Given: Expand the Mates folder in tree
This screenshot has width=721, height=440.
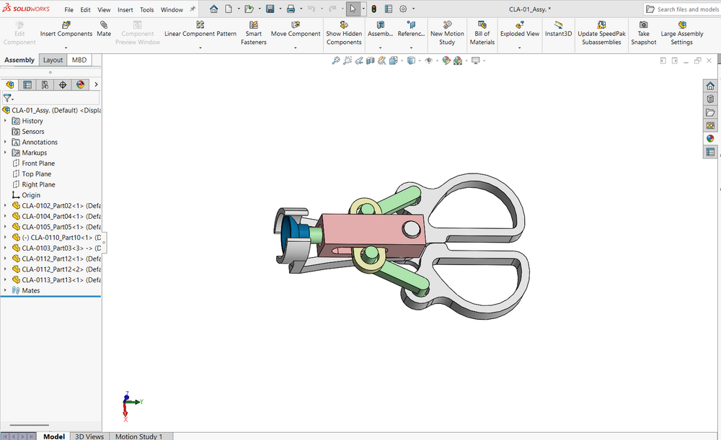Looking at the screenshot, I should pos(5,290).
